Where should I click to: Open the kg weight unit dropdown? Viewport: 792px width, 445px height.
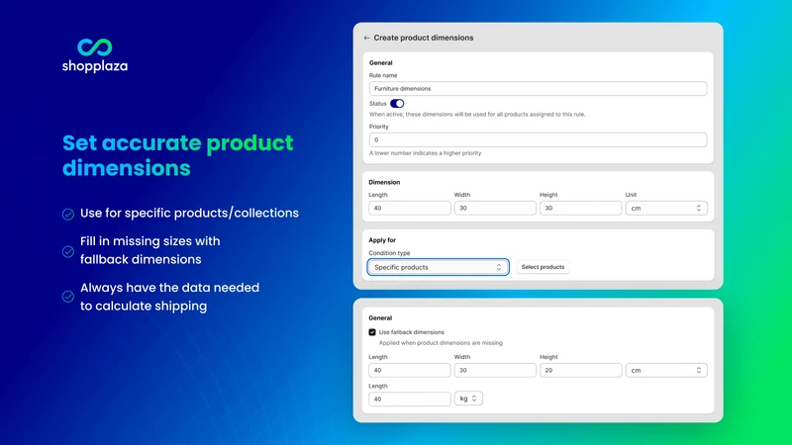[468, 399]
